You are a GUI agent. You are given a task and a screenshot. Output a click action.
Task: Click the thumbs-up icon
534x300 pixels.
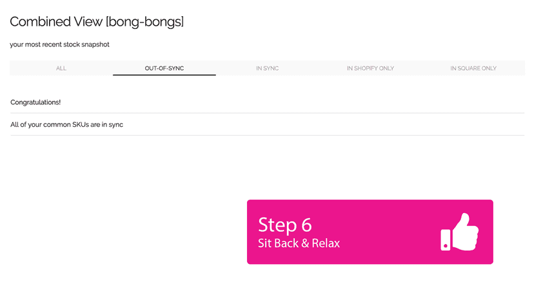459,232
